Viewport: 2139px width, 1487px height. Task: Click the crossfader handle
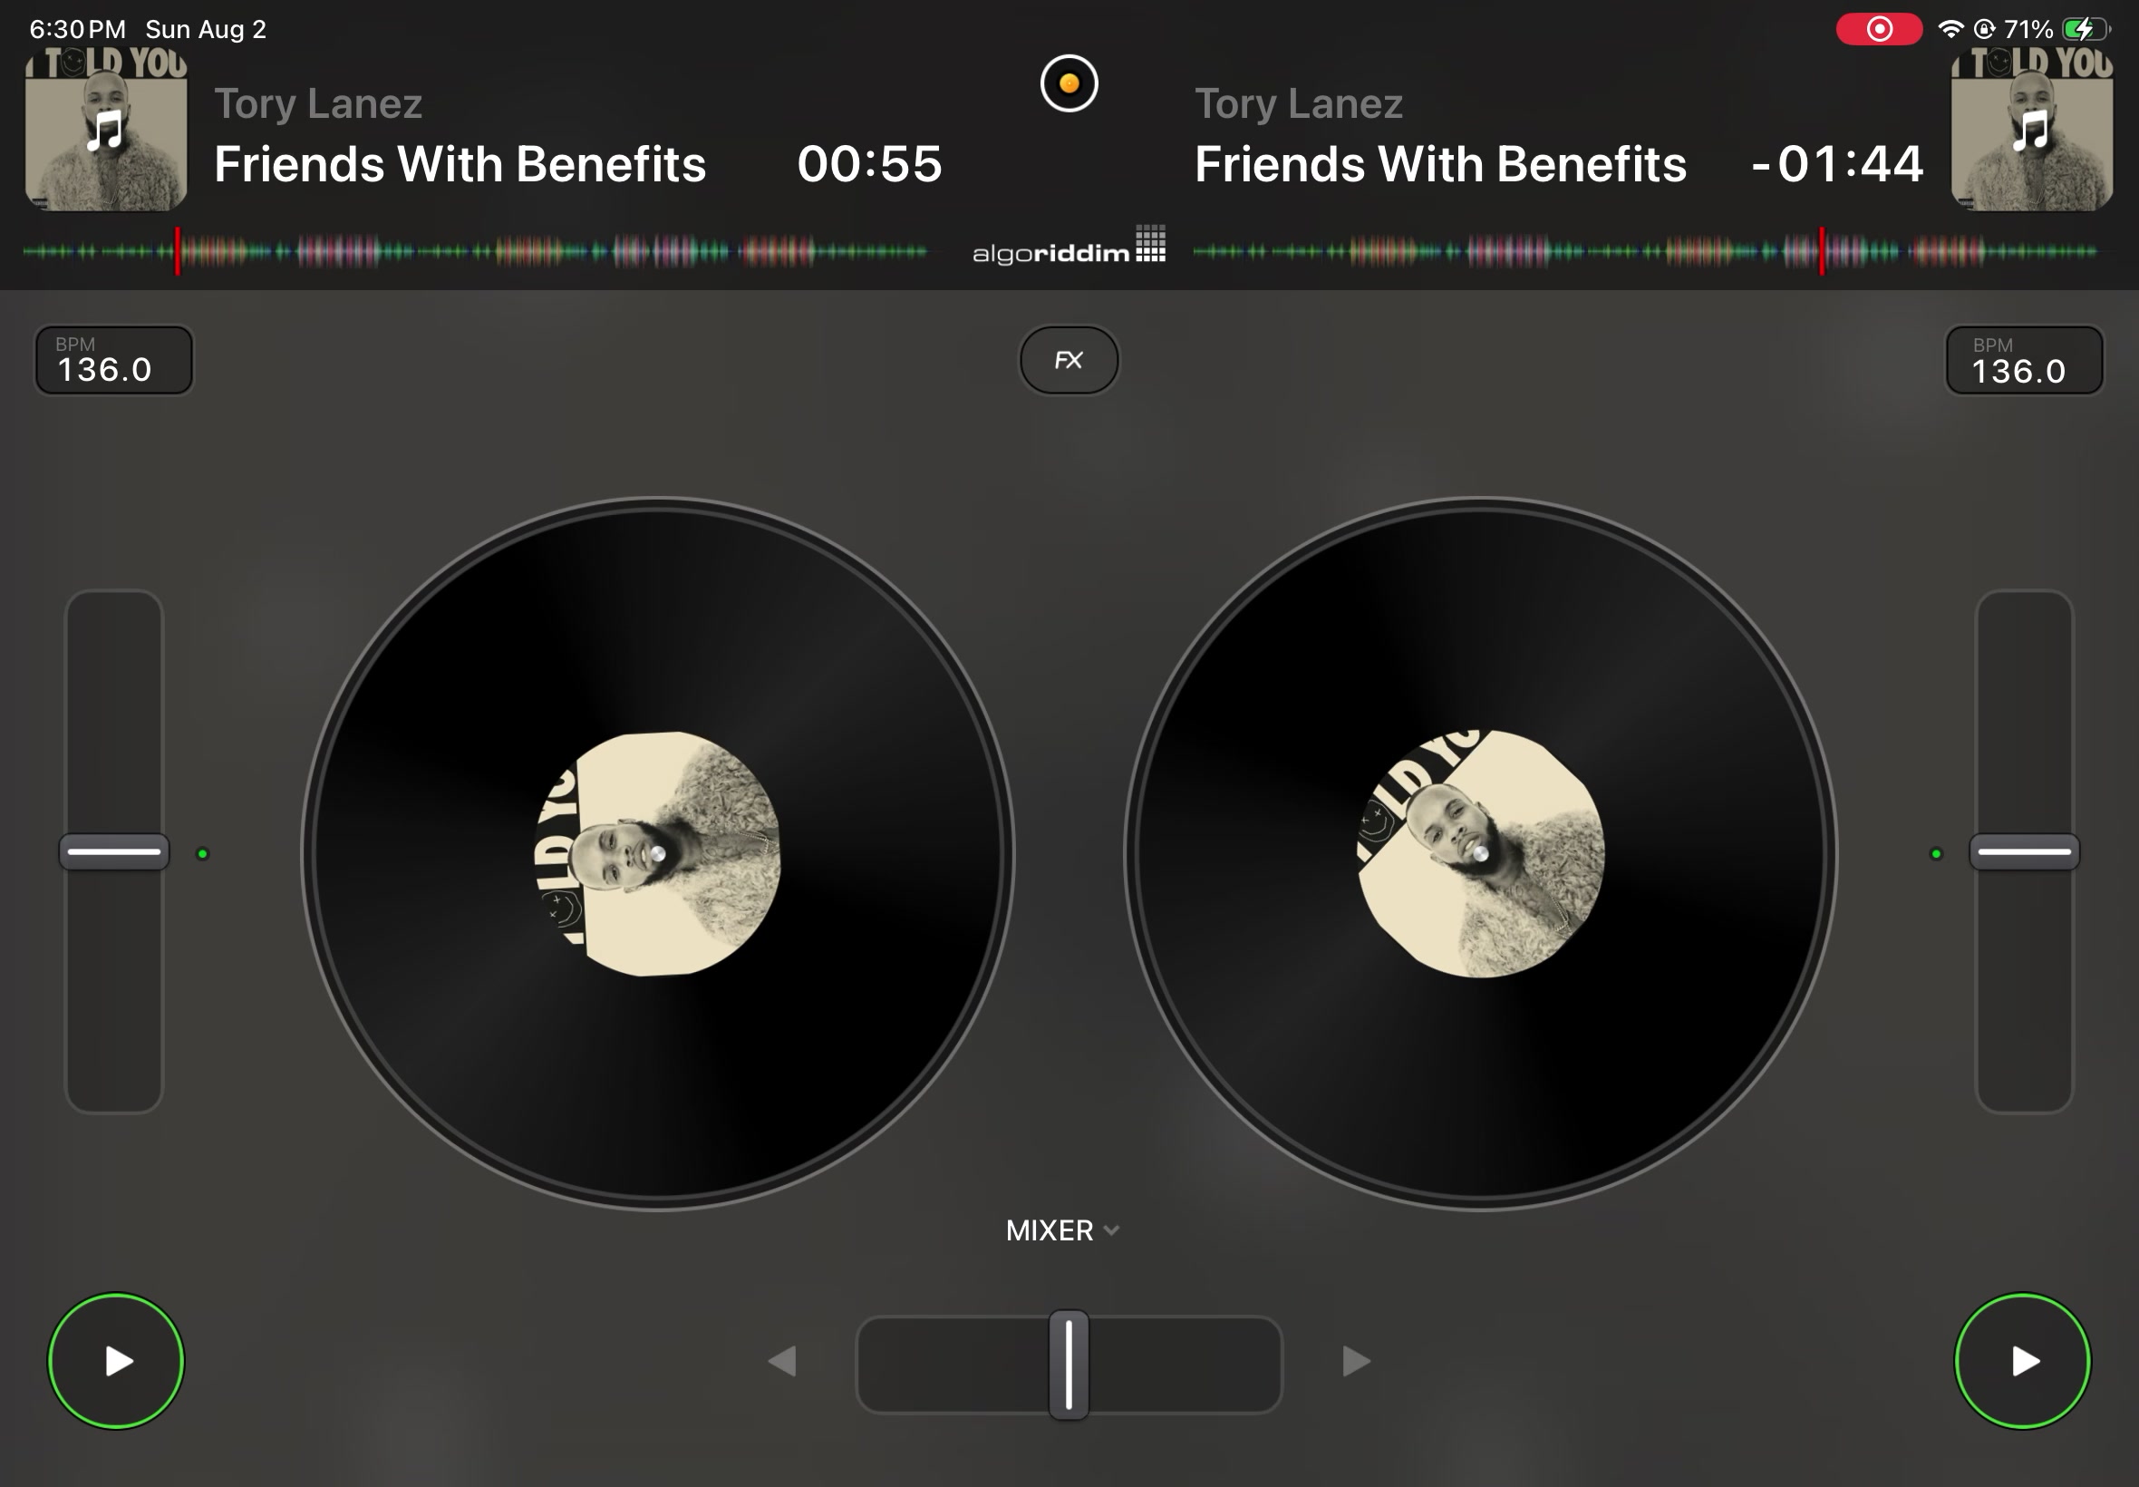coord(1068,1364)
